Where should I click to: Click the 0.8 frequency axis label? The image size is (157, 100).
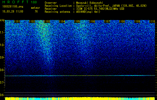click(2, 70)
